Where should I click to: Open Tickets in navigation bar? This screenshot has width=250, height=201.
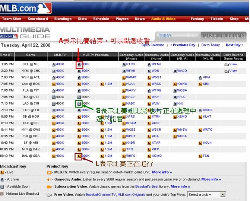(217, 19)
